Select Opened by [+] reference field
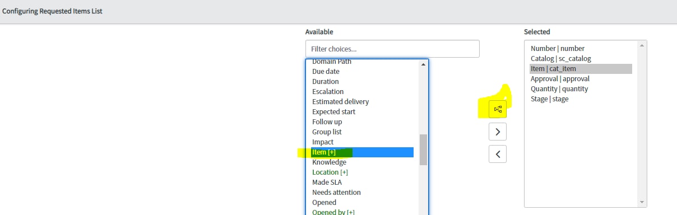 pos(363,212)
